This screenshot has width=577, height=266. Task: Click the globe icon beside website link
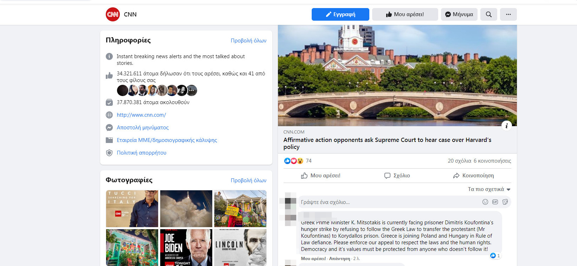tap(109, 115)
